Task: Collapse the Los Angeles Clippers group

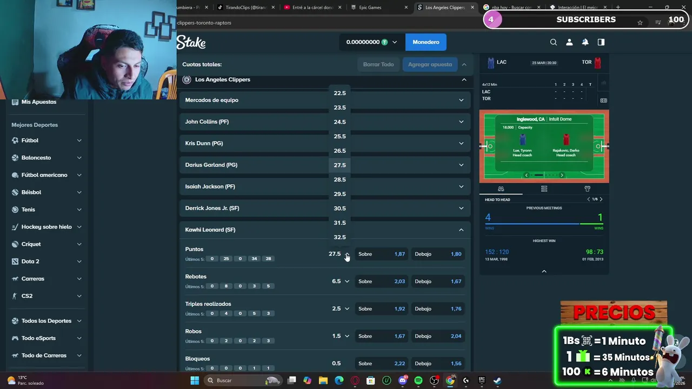Action: pyautogui.click(x=464, y=79)
